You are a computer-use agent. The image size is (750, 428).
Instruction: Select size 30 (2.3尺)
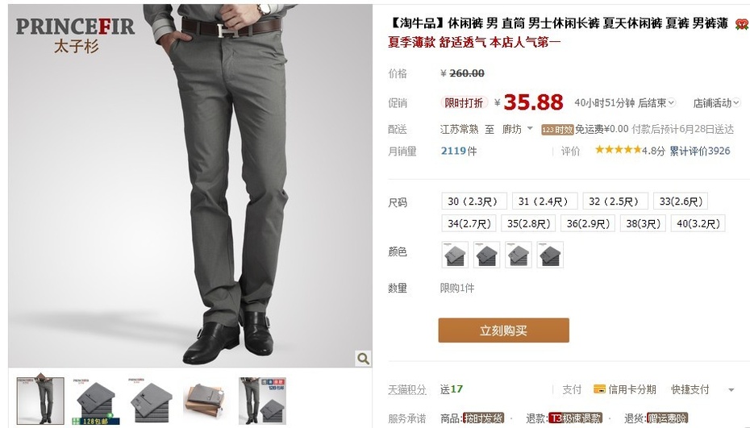pos(474,202)
